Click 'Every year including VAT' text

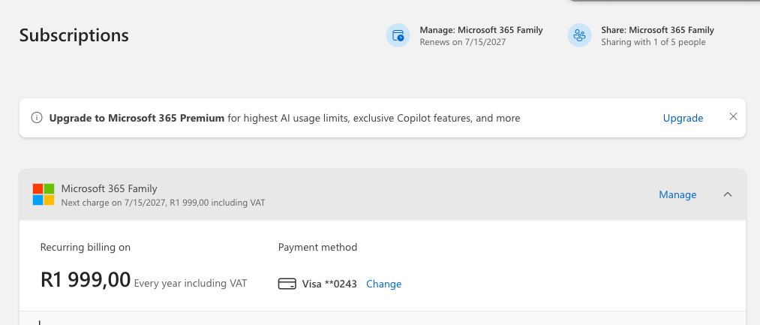(191, 283)
